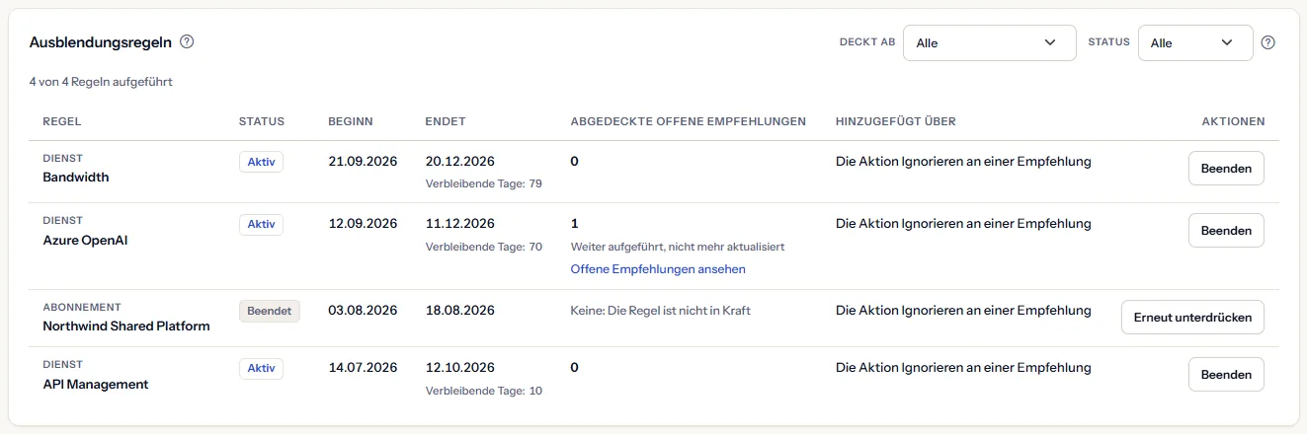Click start date 12.09.2026
This screenshot has height=434, width=1307.
(x=363, y=224)
